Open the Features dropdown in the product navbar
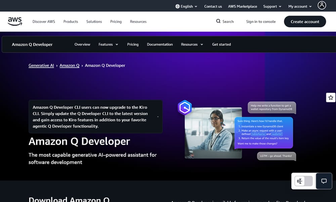Viewport: 336px width, 202px height. tap(108, 44)
